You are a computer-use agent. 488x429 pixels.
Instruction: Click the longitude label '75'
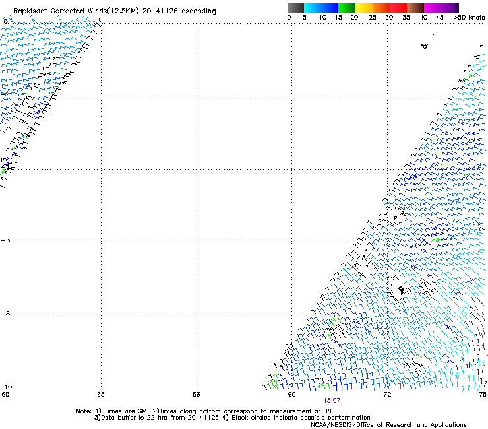click(x=483, y=395)
